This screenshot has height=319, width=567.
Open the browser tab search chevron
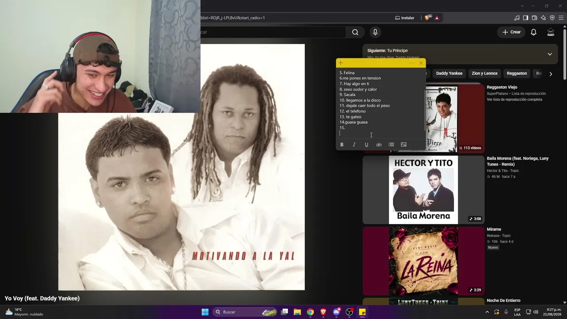(x=522, y=6)
